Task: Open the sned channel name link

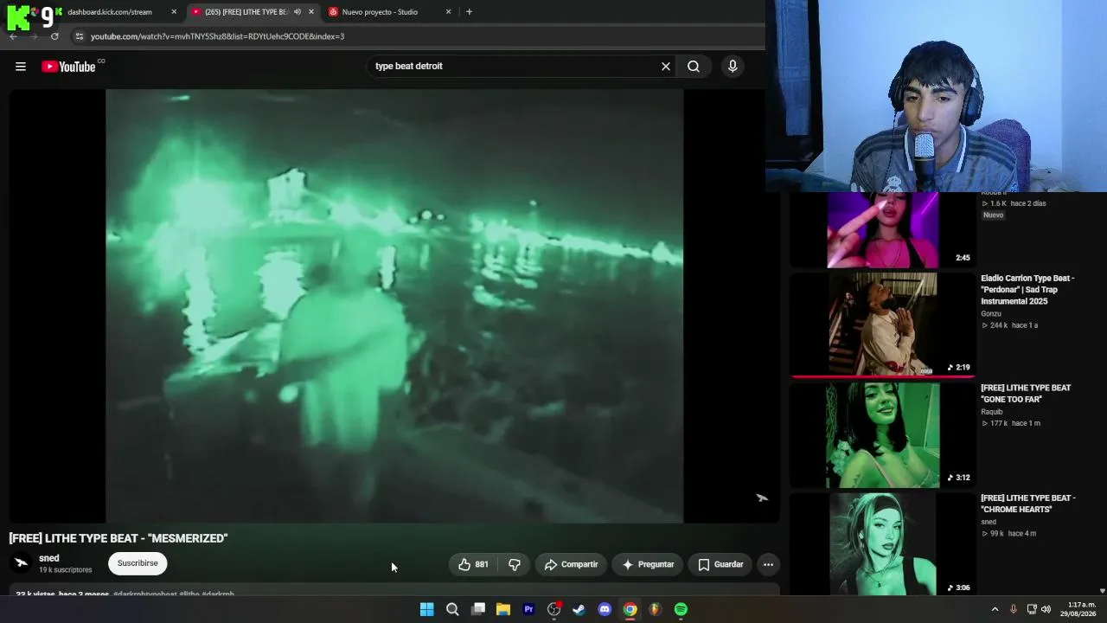Action: pos(49,558)
